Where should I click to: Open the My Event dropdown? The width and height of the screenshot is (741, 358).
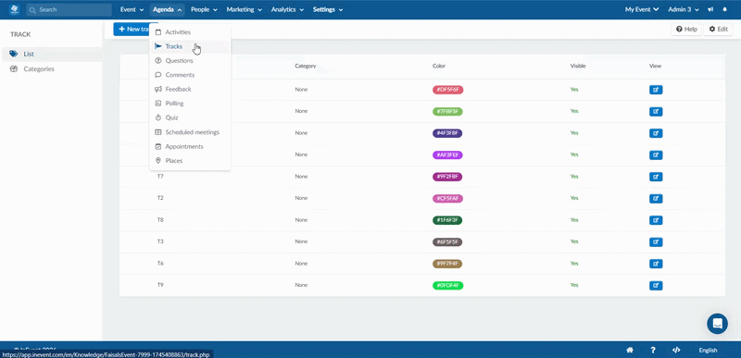[x=642, y=9]
